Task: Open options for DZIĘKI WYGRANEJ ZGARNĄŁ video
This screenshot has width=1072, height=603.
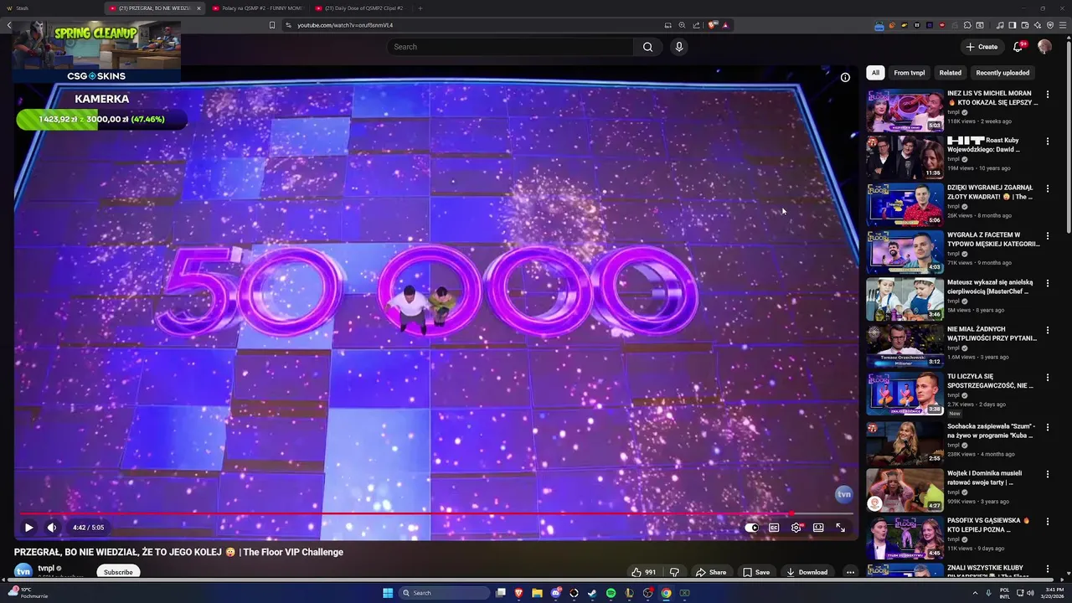Action: (x=1047, y=189)
